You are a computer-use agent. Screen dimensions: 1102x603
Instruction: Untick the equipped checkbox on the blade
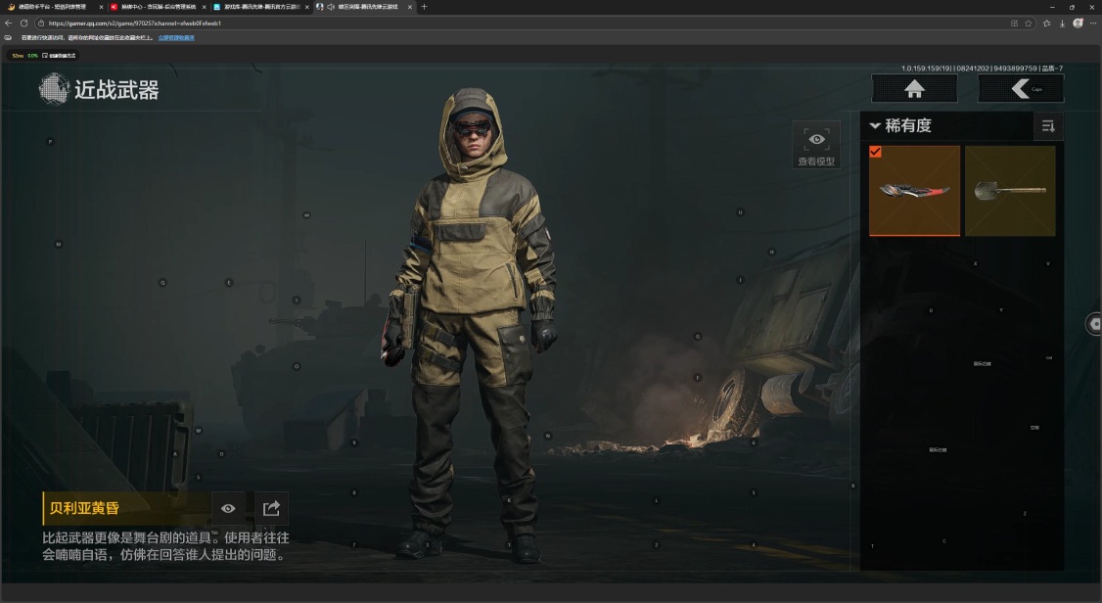click(876, 152)
